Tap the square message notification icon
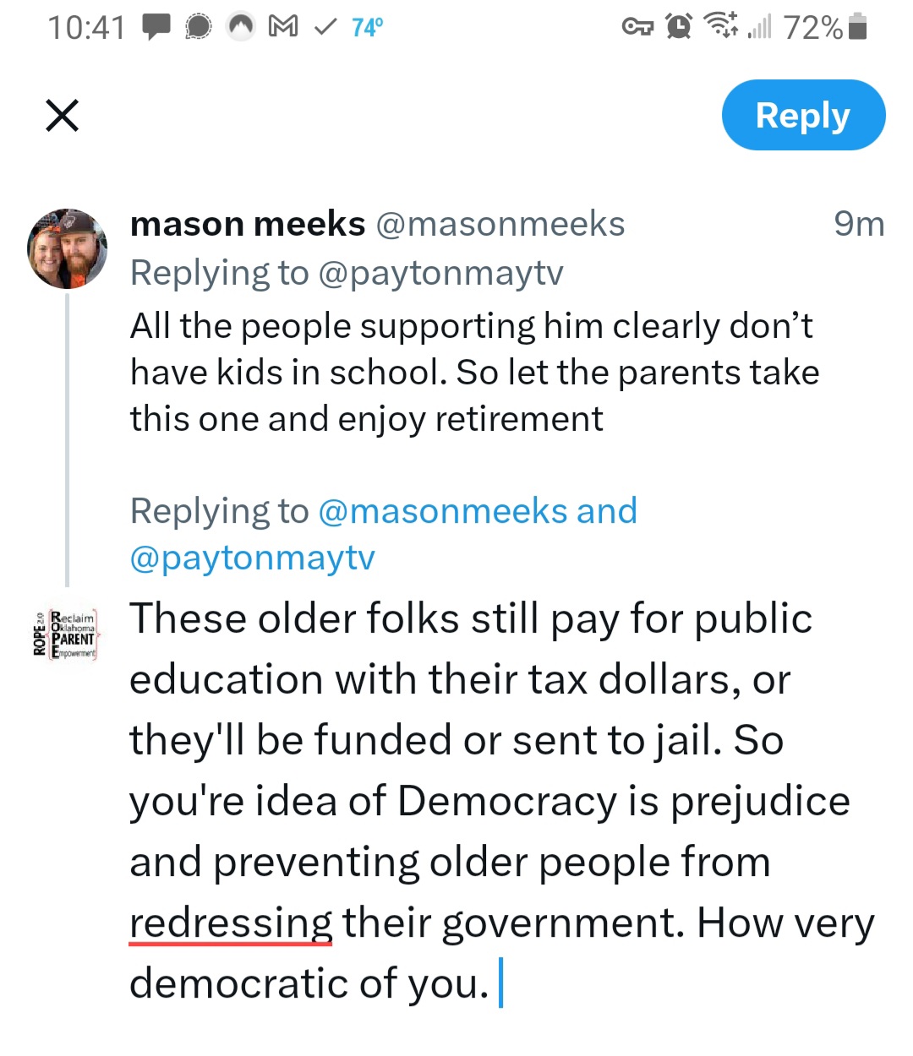The width and height of the screenshot is (913, 1056). [x=156, y=28]
